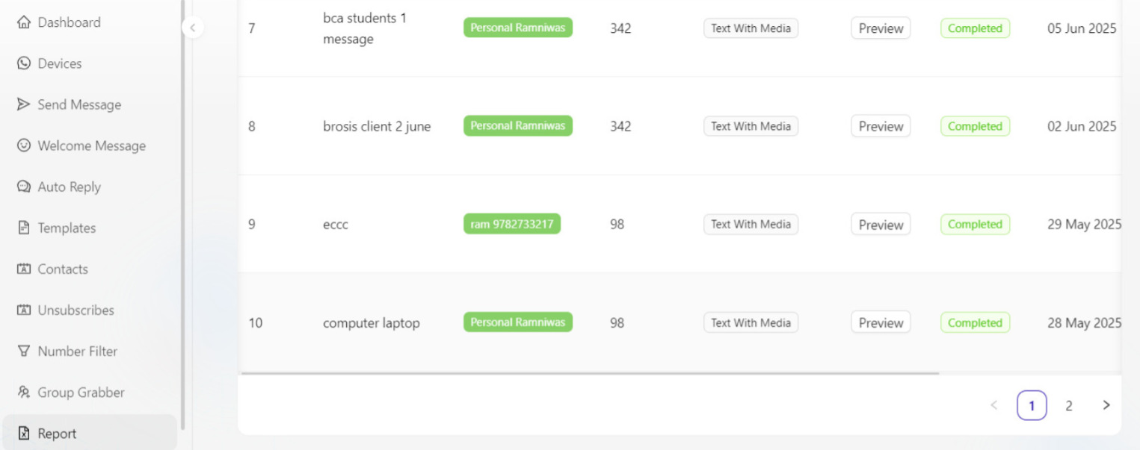
Task: Preview the computer laptop campaign
Action: 881,323
